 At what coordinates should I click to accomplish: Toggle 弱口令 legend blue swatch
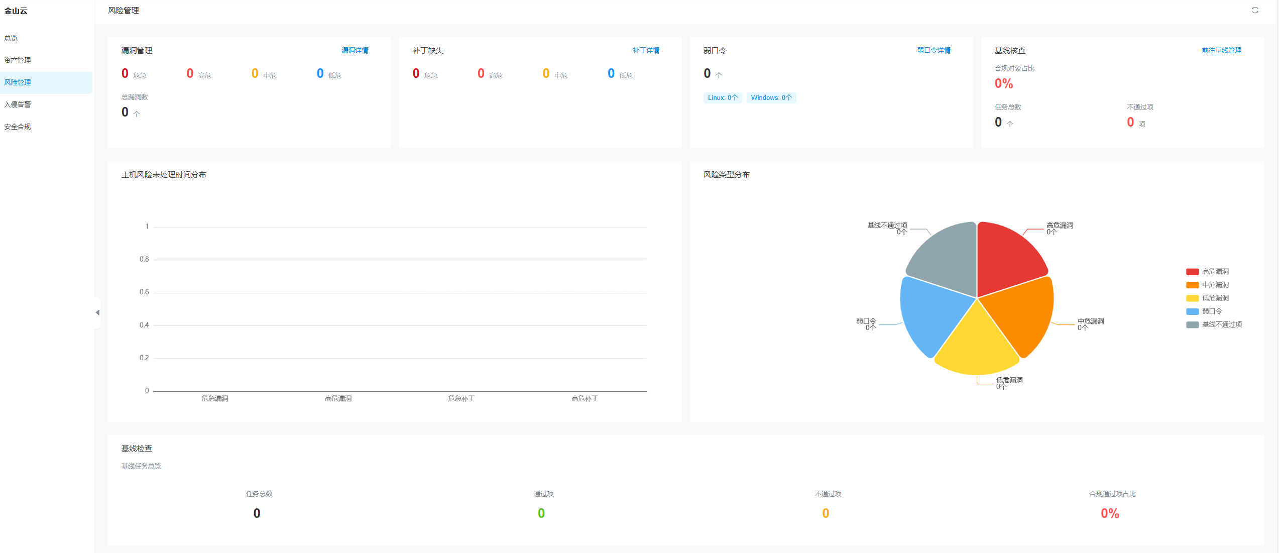(1192, 311)
